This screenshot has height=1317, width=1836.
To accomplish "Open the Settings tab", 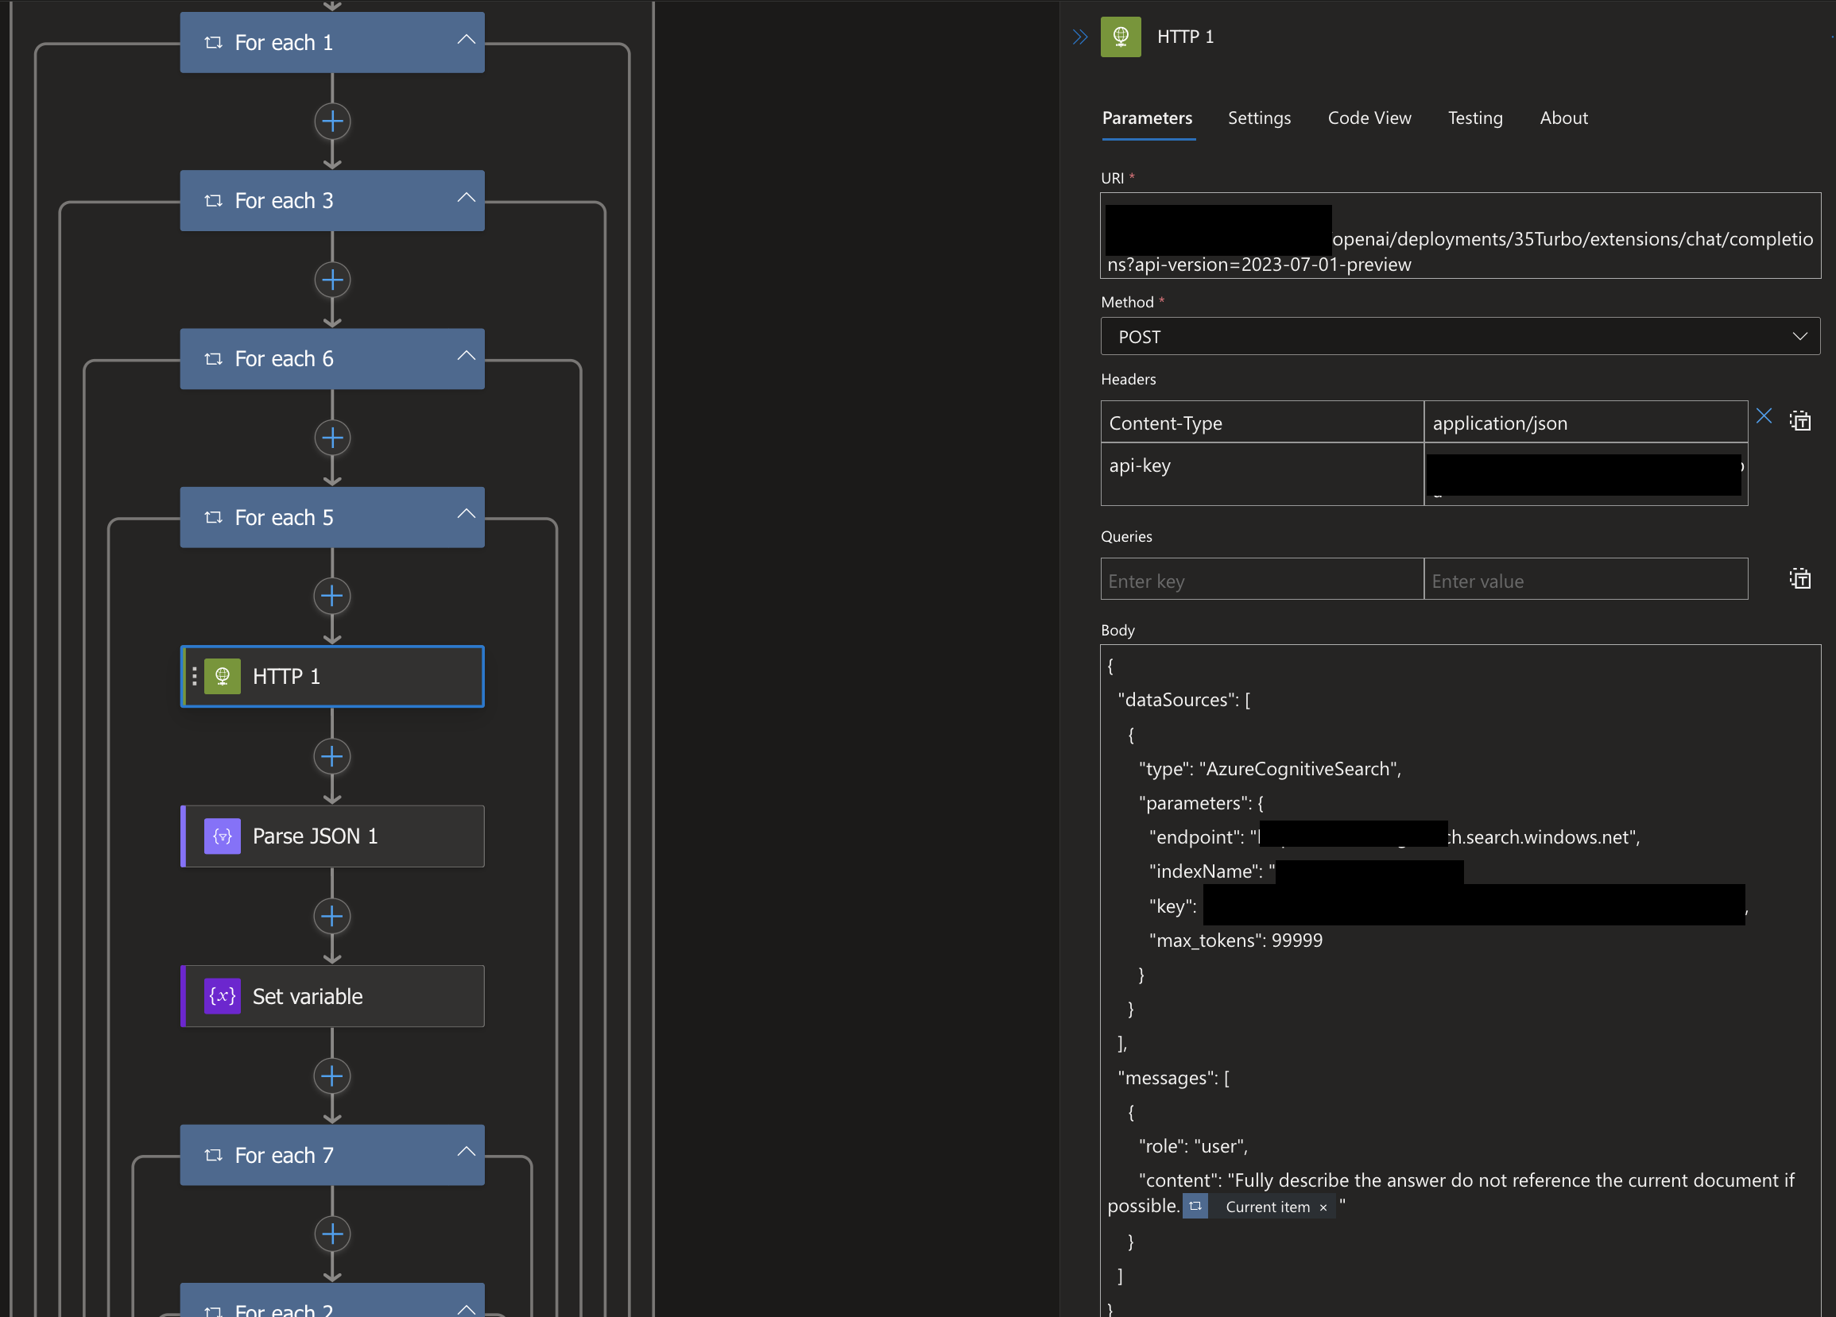I will (1259, 118).
